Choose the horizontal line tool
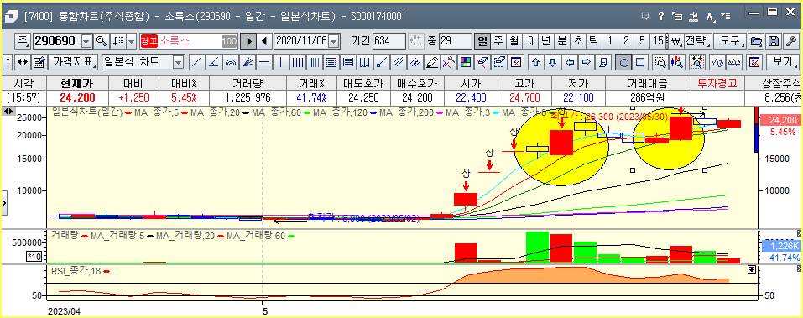The height and width of the screenshot is (318, 803). 264,62
